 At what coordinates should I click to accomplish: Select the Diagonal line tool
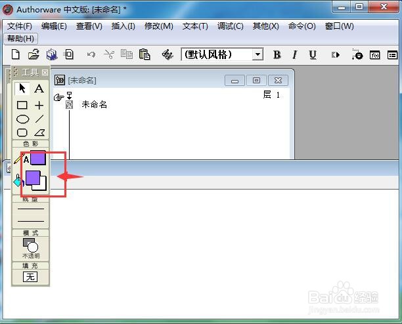39,119
